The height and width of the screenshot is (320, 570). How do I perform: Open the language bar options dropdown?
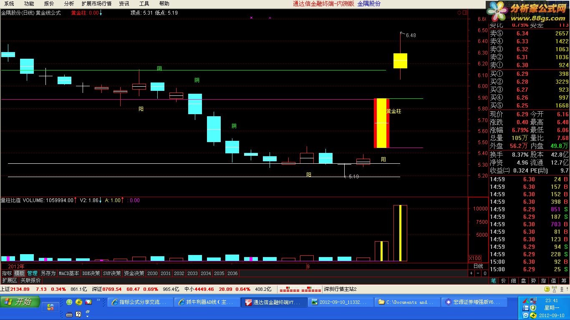(x=87, y=316)
